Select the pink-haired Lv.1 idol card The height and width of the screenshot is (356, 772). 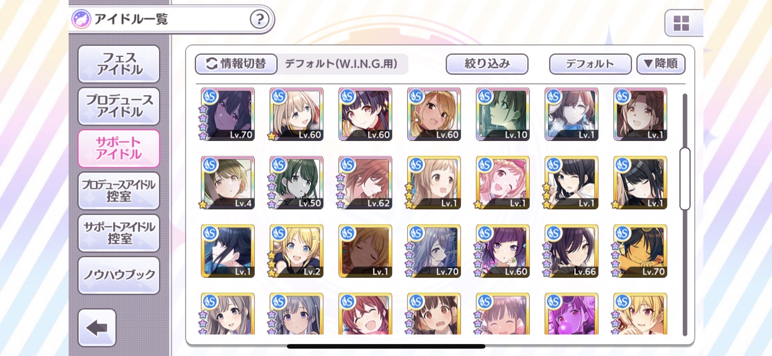(503, 183)
